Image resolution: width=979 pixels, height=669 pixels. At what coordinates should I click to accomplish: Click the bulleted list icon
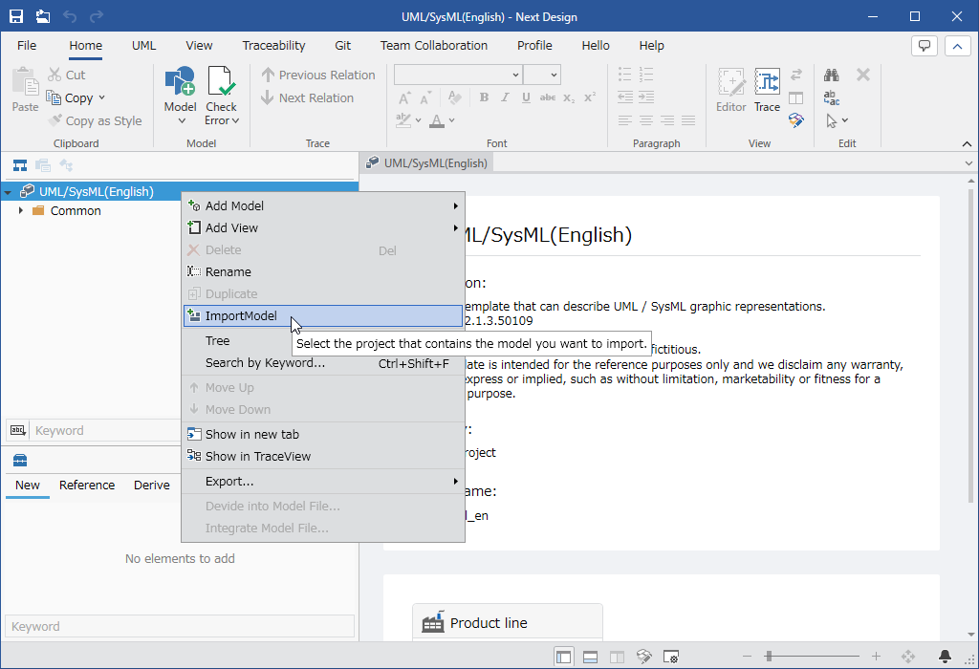pyautogui.click(x=625, y=75)
